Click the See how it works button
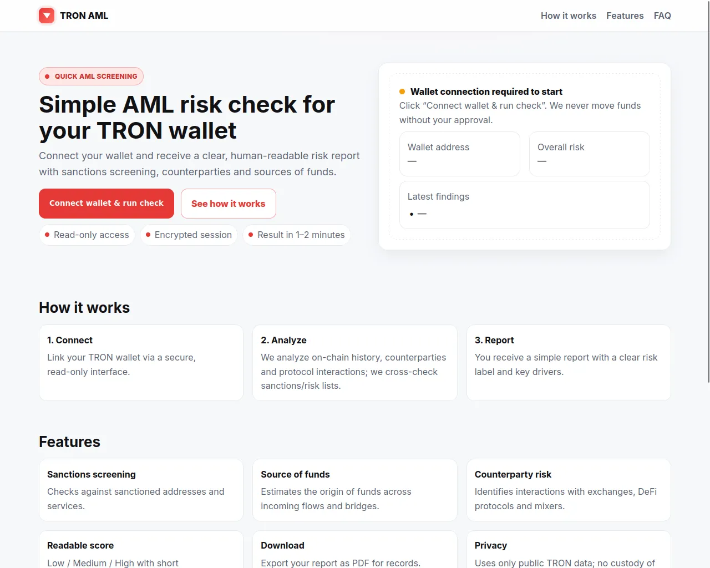Viewport: 710px width, 568px height. click(x=229, y=204)
